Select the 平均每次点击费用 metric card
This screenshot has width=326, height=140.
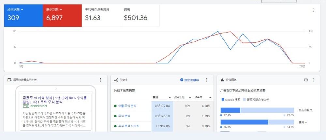click(x=101, y=16)
